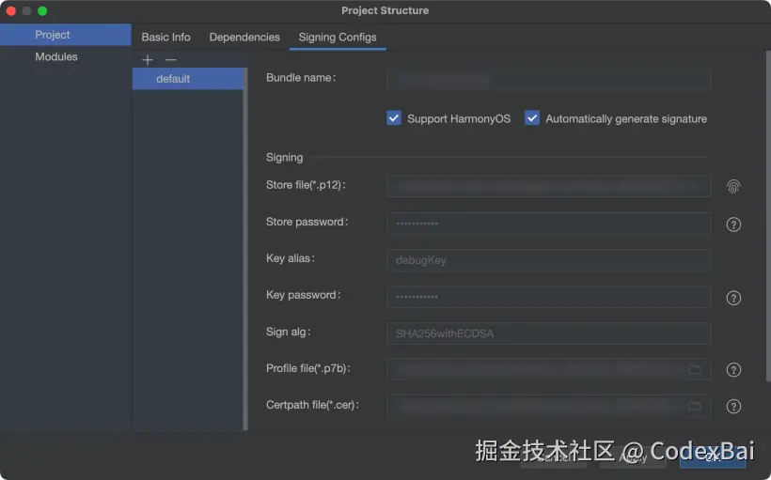Viewport: 771px width, 480px height.
Task: Click the fingerprint icon beside Store file
Action: coord(733,187)
